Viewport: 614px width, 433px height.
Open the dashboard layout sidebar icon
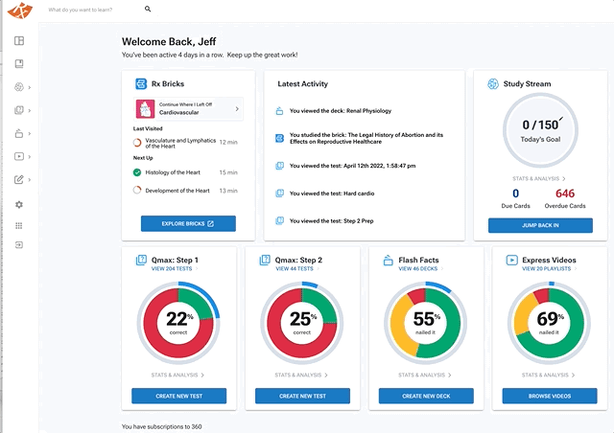(19, 40)
